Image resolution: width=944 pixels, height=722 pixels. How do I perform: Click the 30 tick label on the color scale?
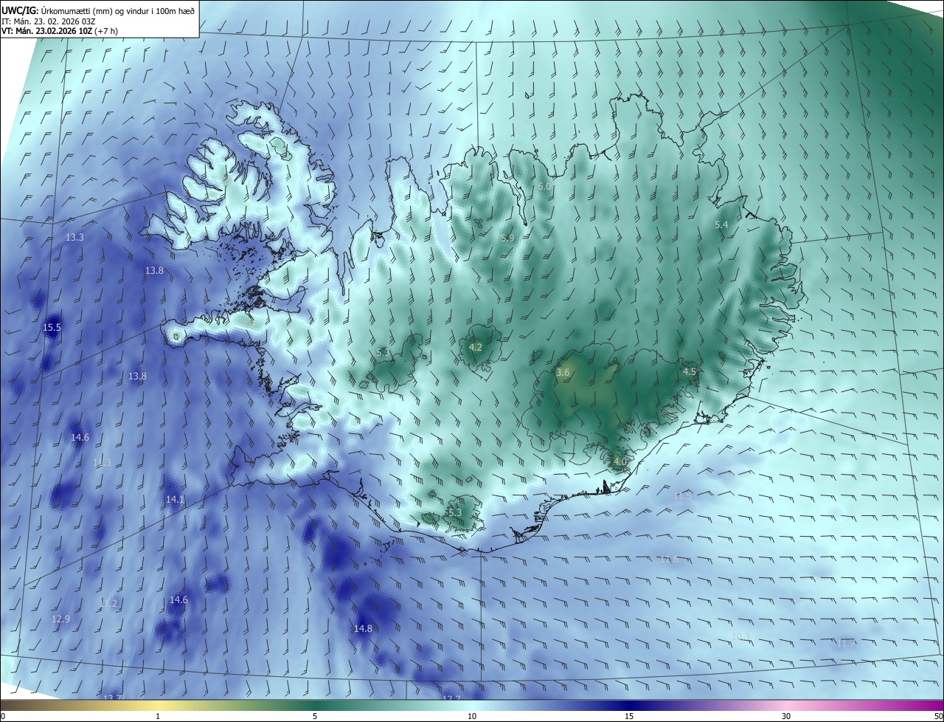786,717
